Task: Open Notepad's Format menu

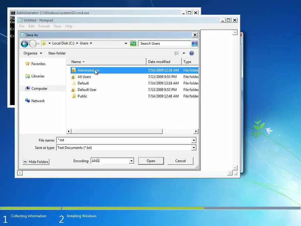Action: (44, 26)
